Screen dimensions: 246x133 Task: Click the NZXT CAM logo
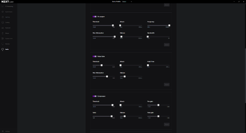[x=8, y=2]
